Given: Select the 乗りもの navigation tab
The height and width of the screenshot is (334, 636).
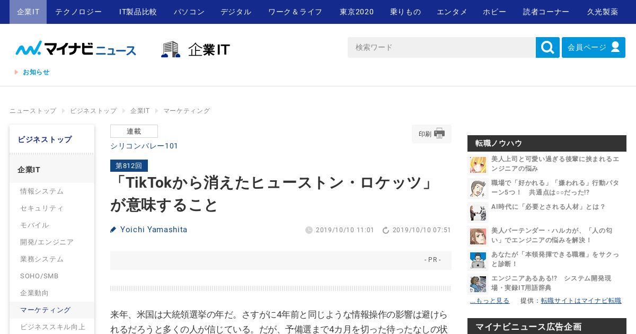Looking at the screenshot, I should [x=405, y=12].
